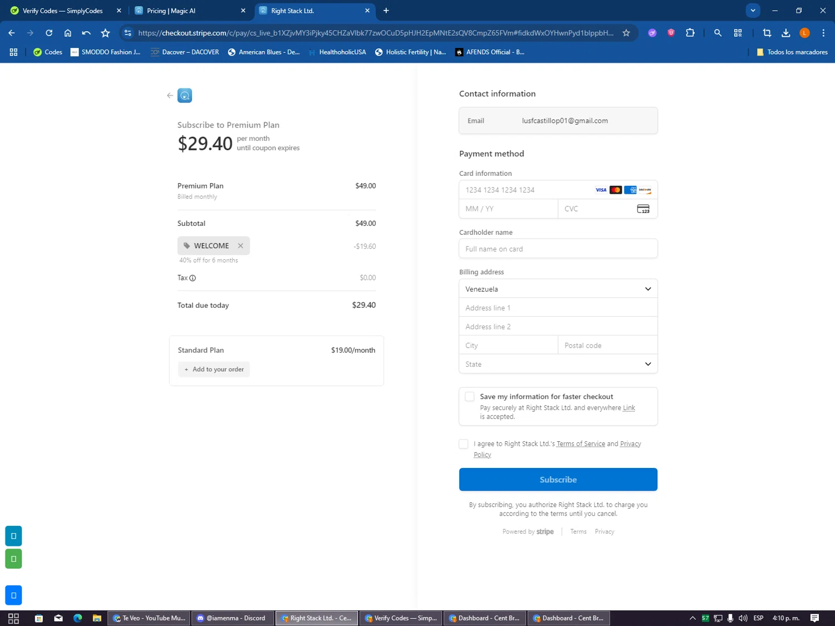Open the red shield extension icon
The width and height of the screenshot is (835, 626).
pyautogui.click(x=671, y=33)
